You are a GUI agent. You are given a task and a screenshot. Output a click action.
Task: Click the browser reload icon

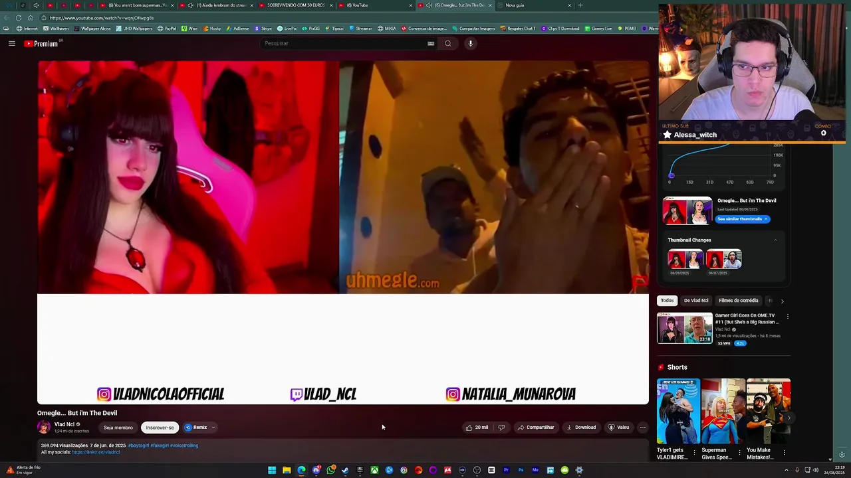[19, 18]
